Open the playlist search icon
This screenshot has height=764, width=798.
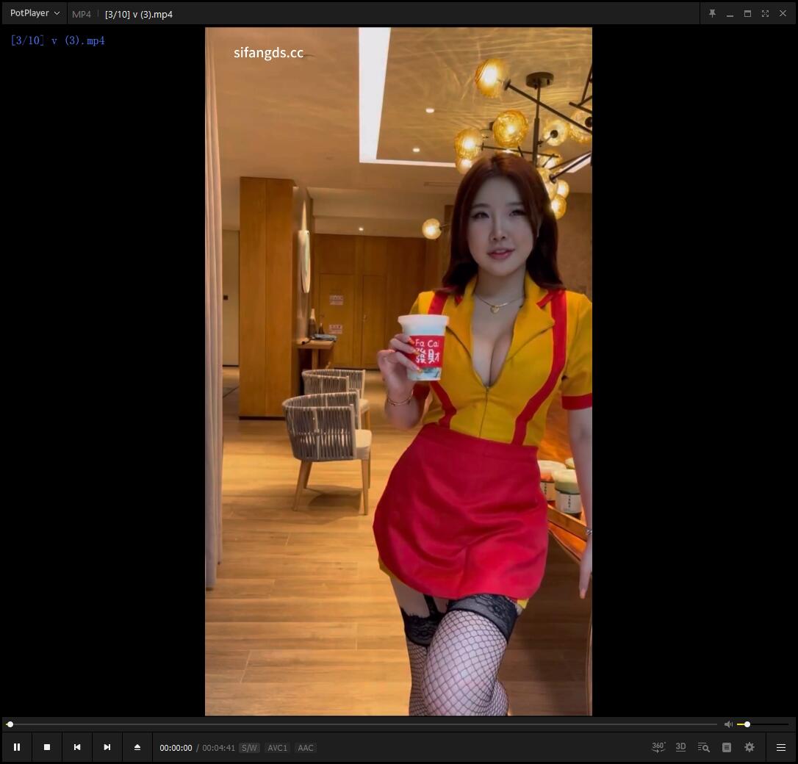click(x=703, y=747)
